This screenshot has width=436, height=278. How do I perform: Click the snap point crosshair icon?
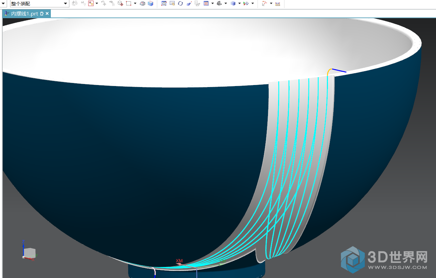point(104,3)
